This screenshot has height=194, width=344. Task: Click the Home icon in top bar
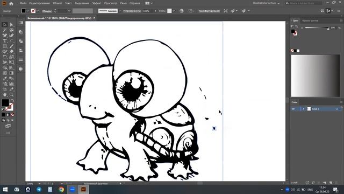(11, 3)
